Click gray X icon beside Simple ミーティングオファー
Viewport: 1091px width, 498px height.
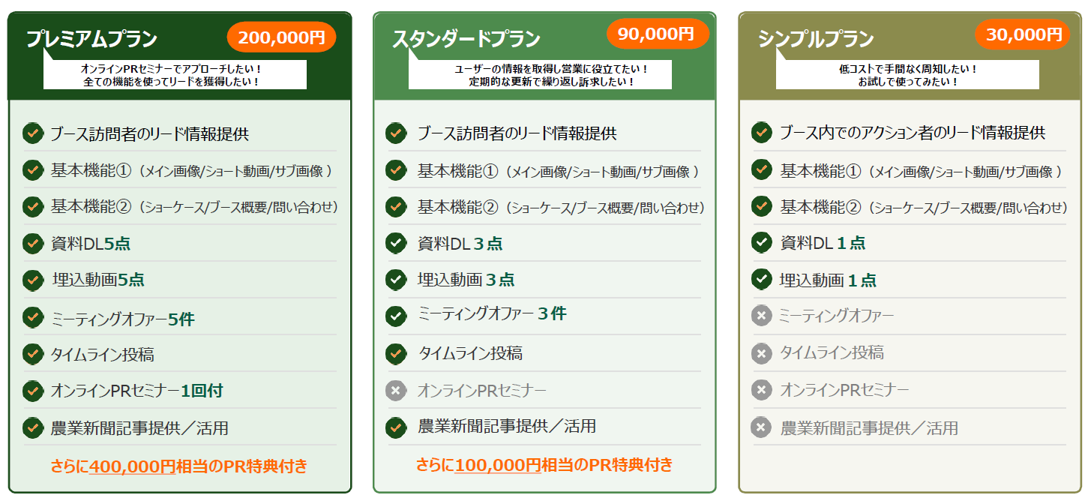click(x=762, y=316)
